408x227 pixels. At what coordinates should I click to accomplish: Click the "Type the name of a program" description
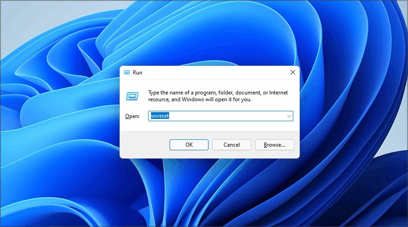click(218, 96)
